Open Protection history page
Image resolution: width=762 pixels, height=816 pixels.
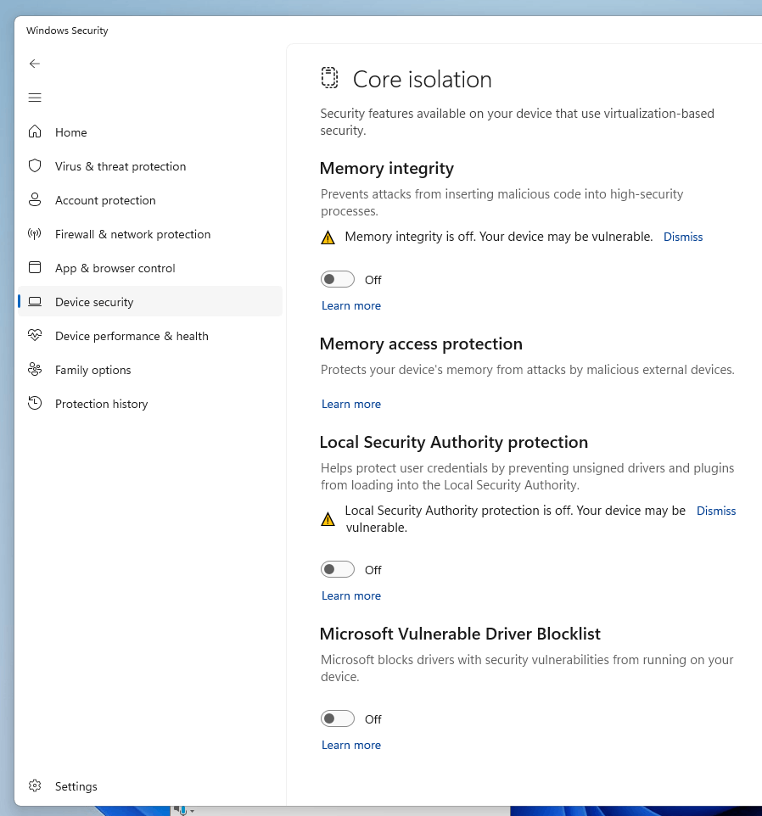tap(150, 404)
